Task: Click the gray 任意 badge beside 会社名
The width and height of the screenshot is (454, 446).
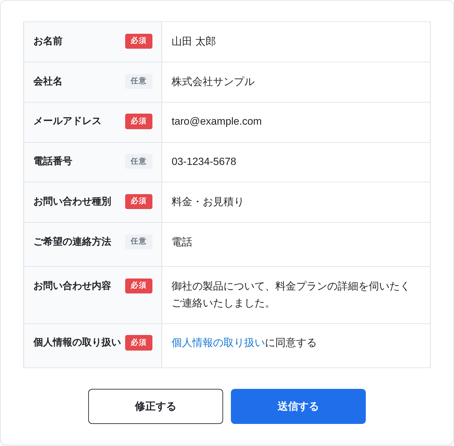Action: pyautogui.click(x=139, y=81)
